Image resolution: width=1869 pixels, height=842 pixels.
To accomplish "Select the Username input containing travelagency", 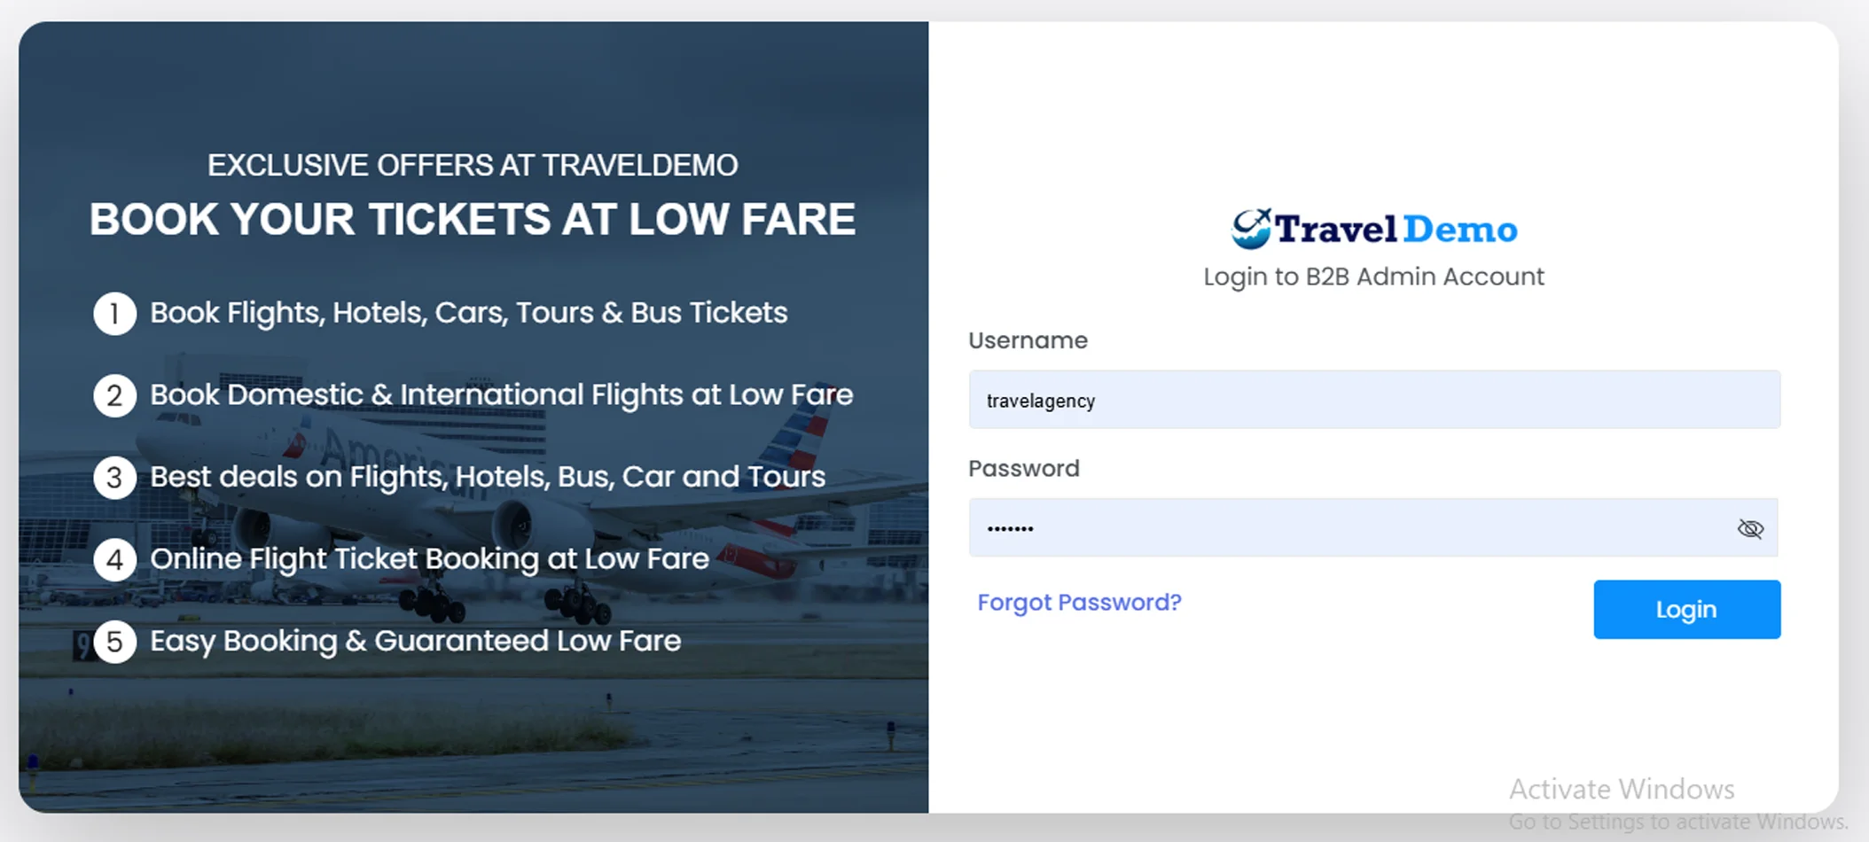I will tap(1374, 400).
